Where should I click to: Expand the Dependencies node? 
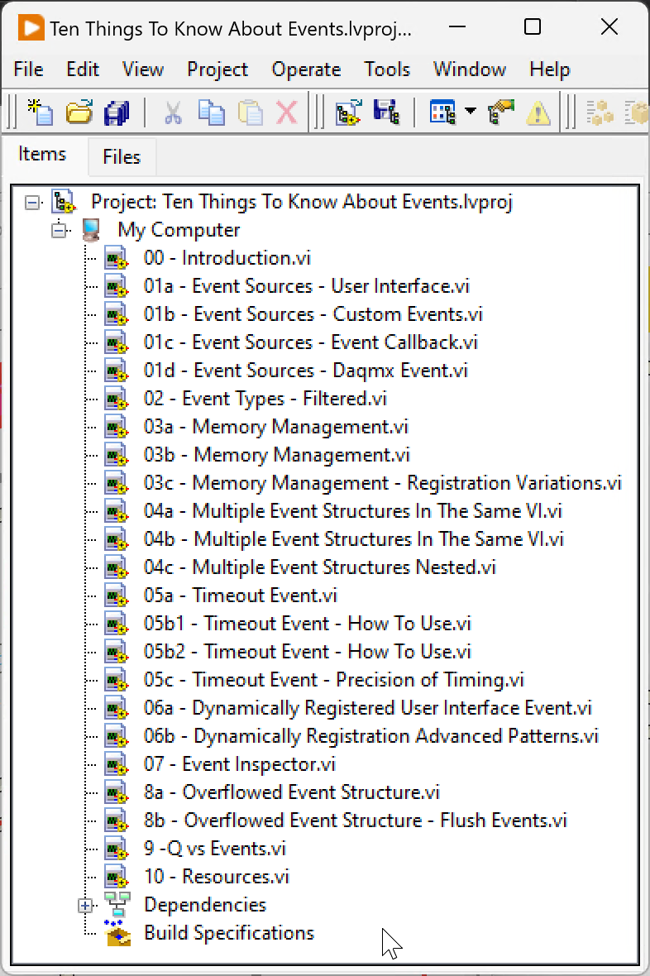(x=85, y=906)
